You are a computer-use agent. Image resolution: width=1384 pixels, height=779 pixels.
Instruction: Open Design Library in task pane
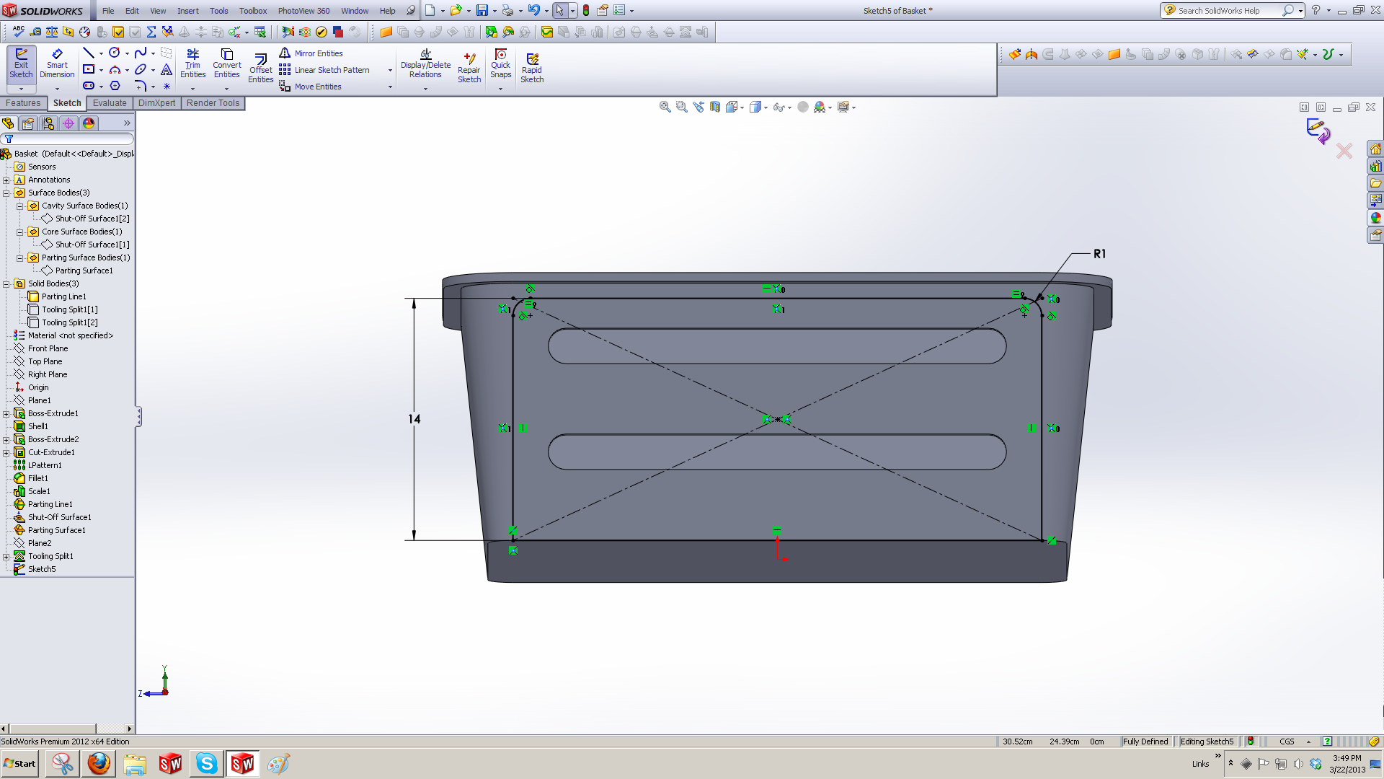coord(1375,167)
